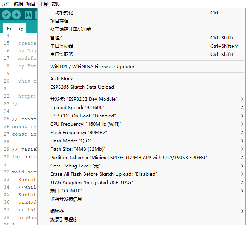Open 管理库... library manager
246x225 pixels.
click(59, 38)
